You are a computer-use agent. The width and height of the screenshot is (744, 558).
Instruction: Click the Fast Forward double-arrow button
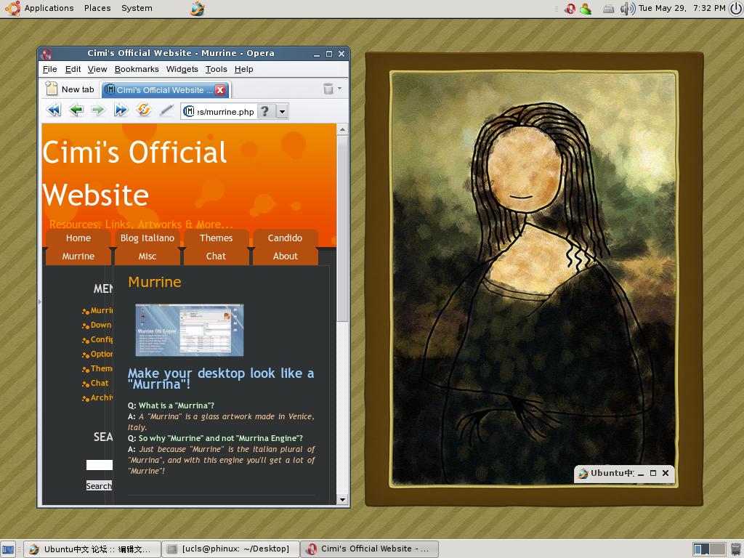(121, 110)
